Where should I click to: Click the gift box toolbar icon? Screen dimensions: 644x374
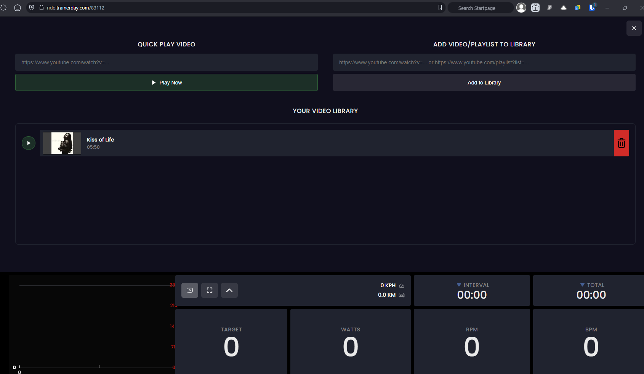tap(535, 8)
